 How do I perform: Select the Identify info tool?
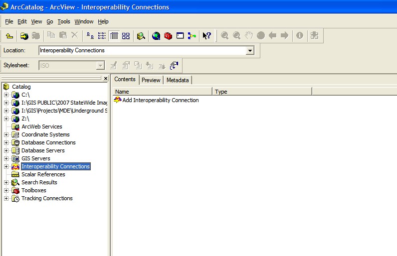(300, 35)
